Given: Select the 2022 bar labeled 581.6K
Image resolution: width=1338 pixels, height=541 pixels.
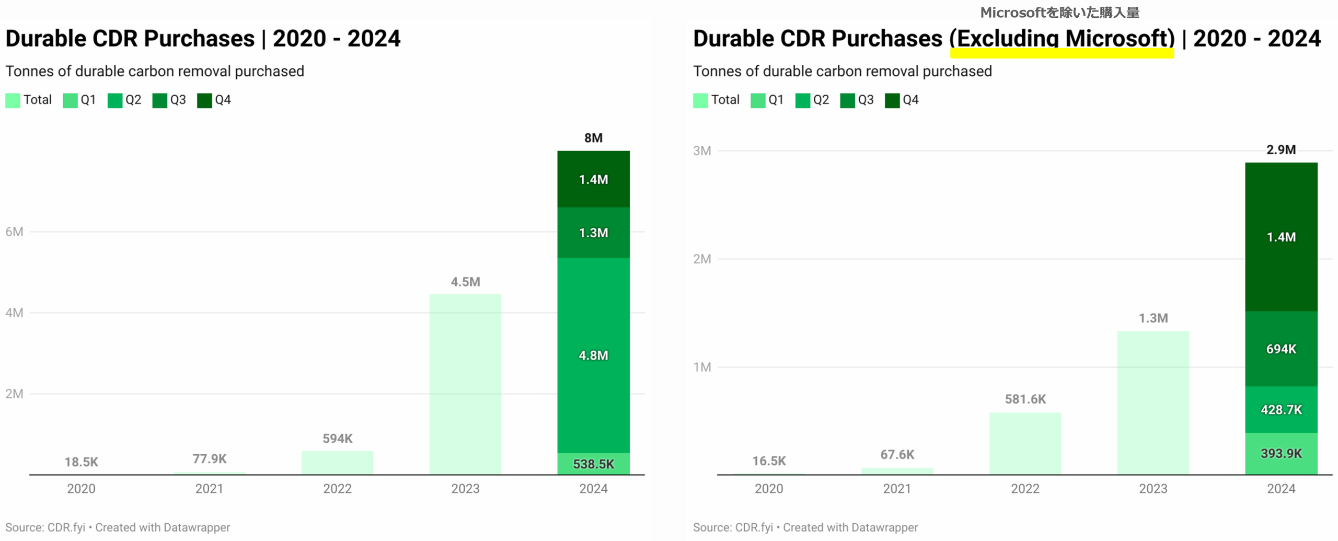Looking at the screenshot, I should click(x=1025, y=443).
